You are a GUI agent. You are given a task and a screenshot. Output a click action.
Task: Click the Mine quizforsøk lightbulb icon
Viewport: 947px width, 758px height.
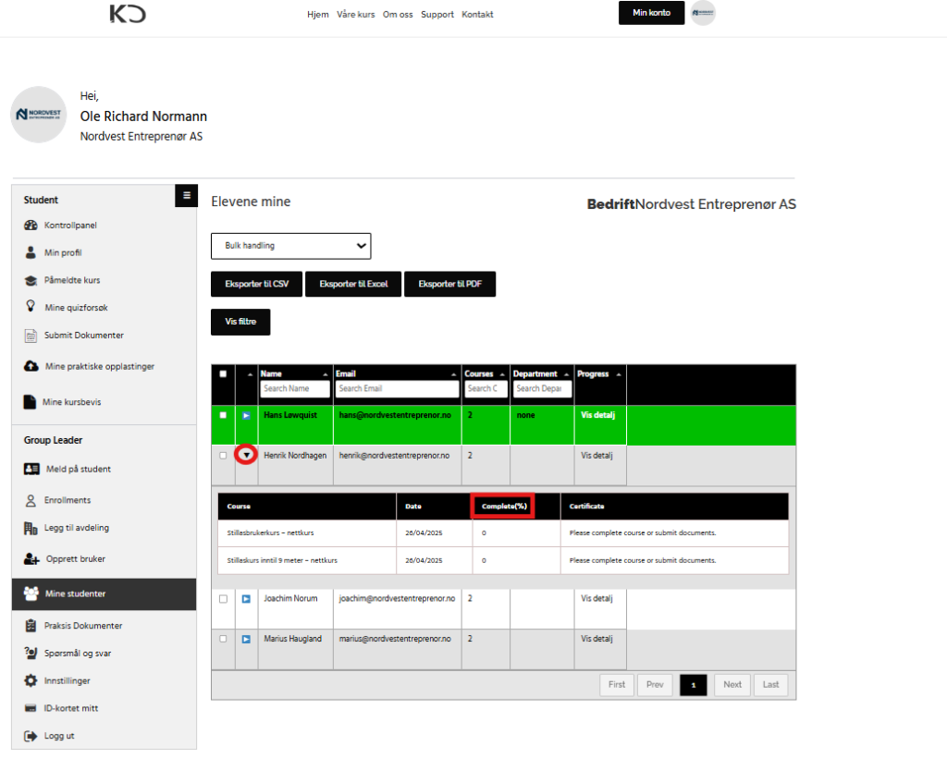tap(31, 307)
